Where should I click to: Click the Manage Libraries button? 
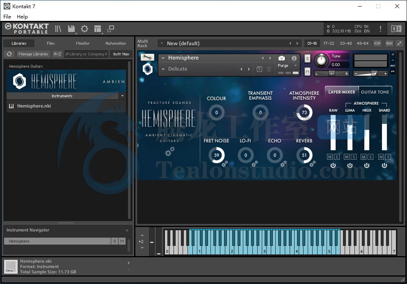click(x=33, y=54)
